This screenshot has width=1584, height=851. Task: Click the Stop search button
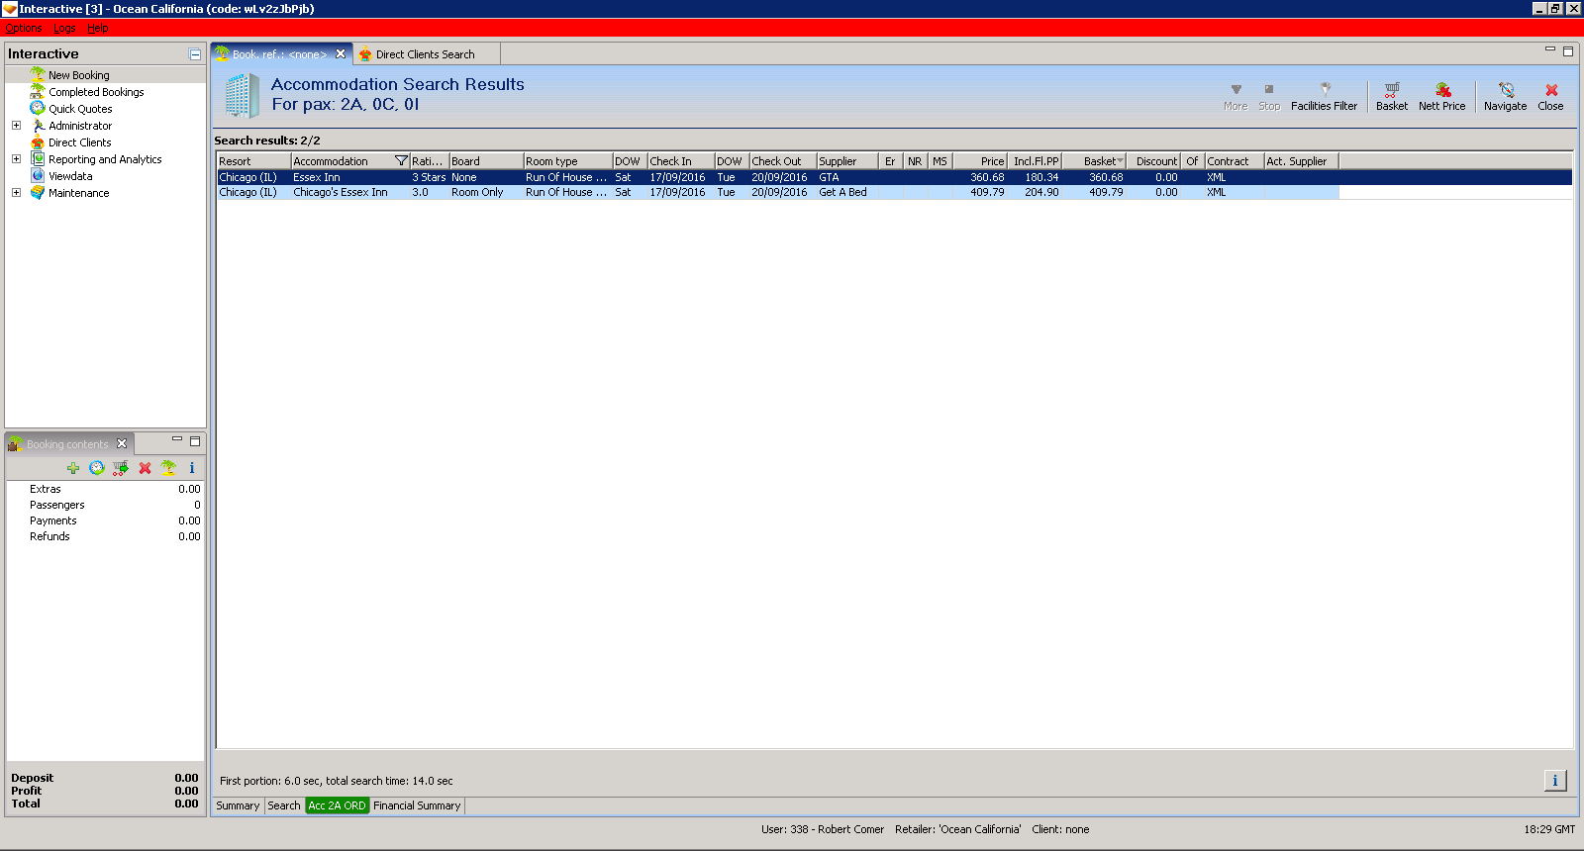coord(1269,96)
